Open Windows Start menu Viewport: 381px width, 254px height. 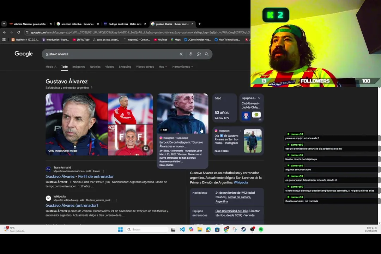point(120,229)
